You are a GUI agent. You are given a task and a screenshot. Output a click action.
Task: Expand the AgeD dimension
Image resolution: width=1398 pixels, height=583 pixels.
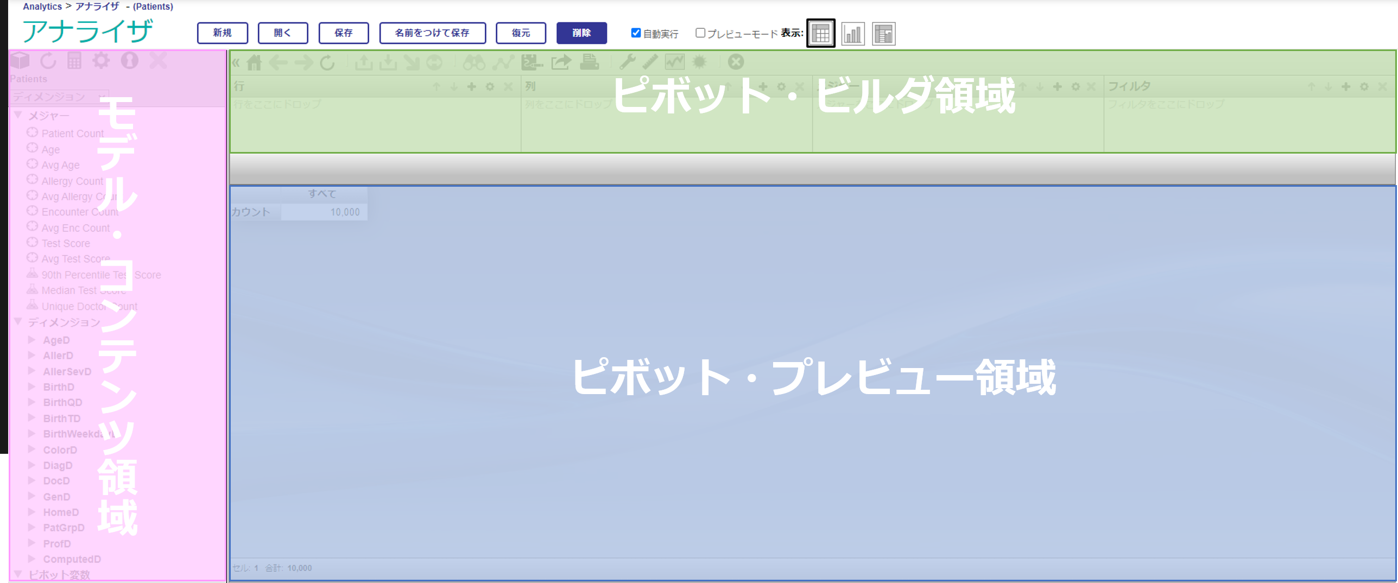pyautogui.click(x=31, y=340)
